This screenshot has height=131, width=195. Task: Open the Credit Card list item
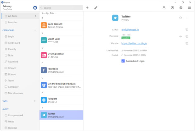tap(61, 40)
